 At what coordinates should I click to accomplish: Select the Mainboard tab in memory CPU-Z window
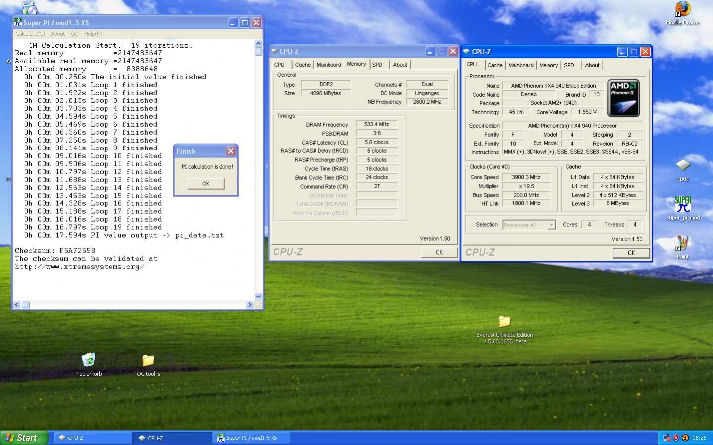click(x=329, y=65)
